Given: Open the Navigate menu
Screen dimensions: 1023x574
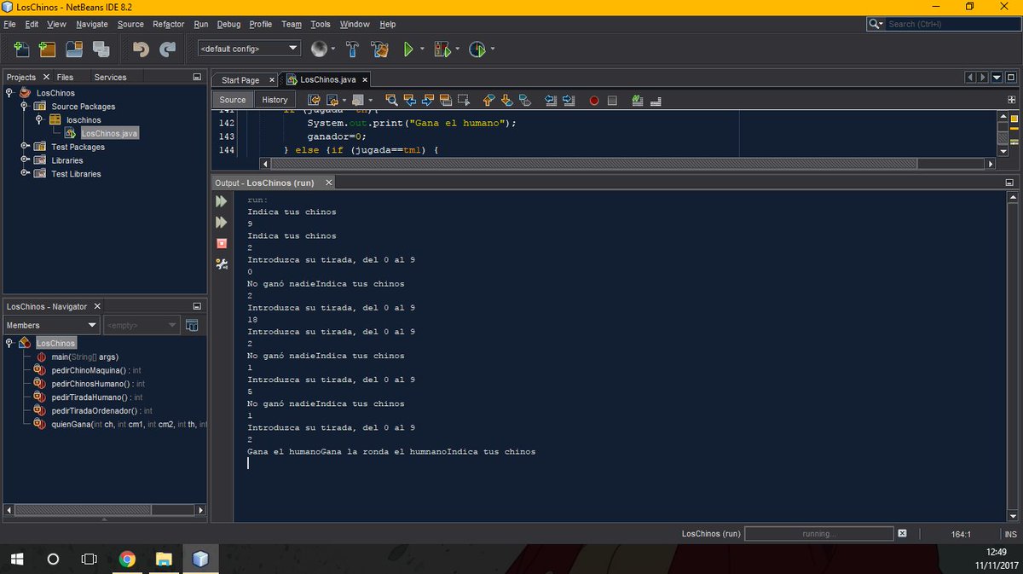Looking at the screenshot, I should click(92, 24).
